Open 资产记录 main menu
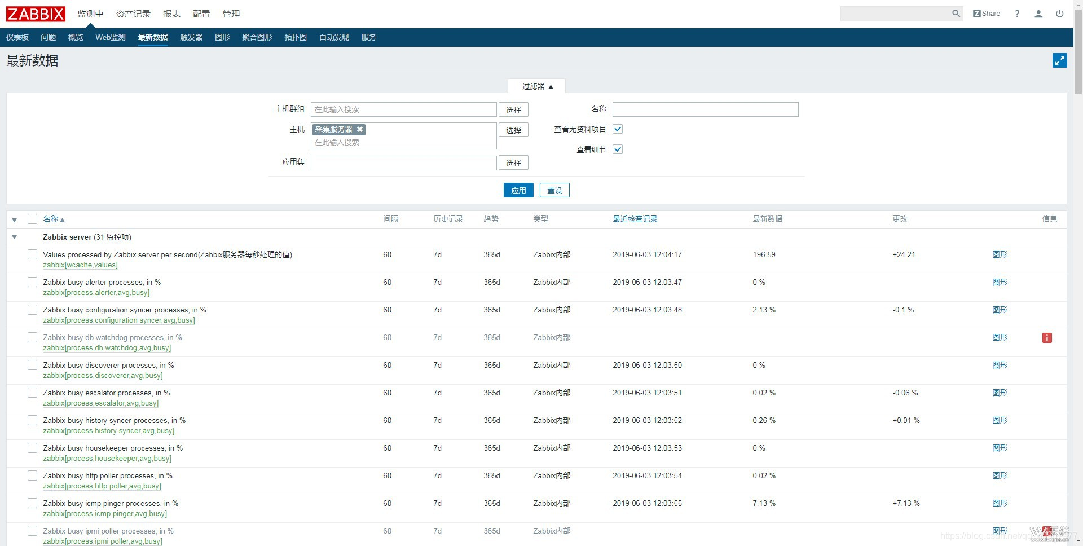 coord(133,14)
